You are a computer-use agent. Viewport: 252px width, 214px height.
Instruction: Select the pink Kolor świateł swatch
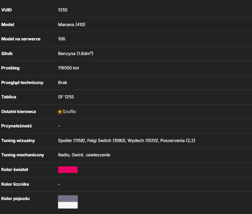pyautogui.click(x=68, y=170)
